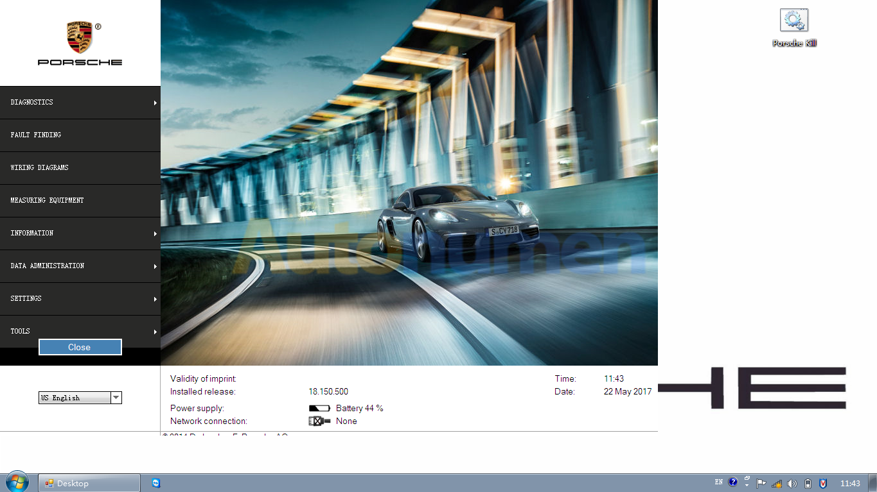Click the wireless network signal tray icon
The height and width of the screenshot is (492, 877).
pos(777,484)
